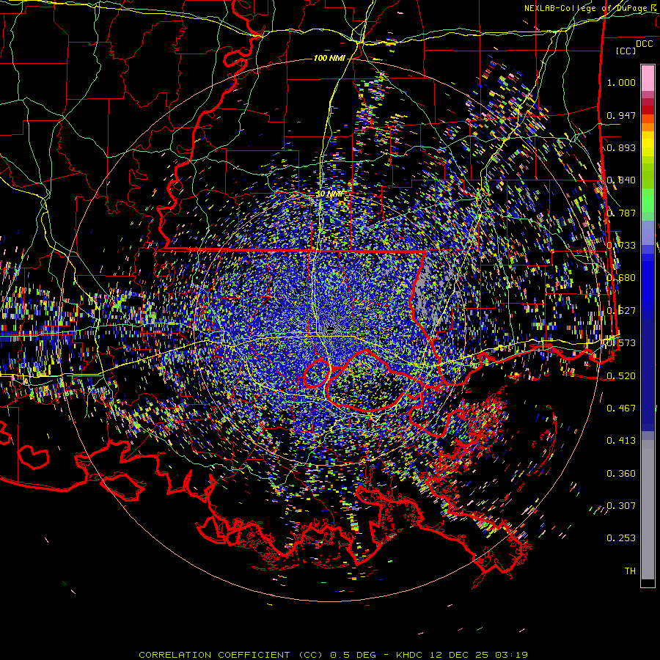Select the 0.947 scale value
Viewport: 660px width, 660px height.
[x=621, y=115]
